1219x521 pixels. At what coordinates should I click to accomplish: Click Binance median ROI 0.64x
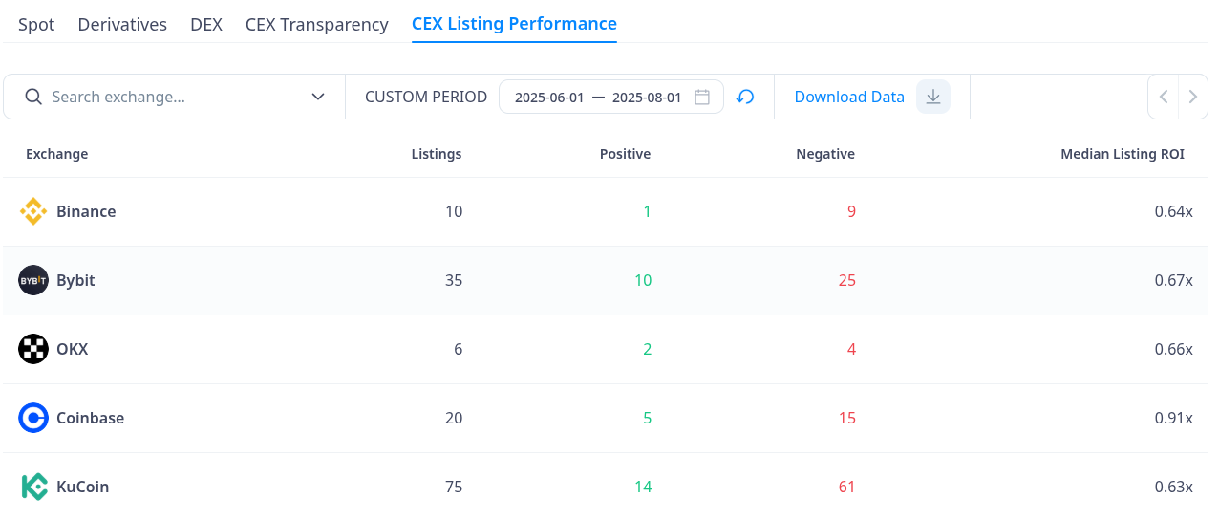[1173, 211]
